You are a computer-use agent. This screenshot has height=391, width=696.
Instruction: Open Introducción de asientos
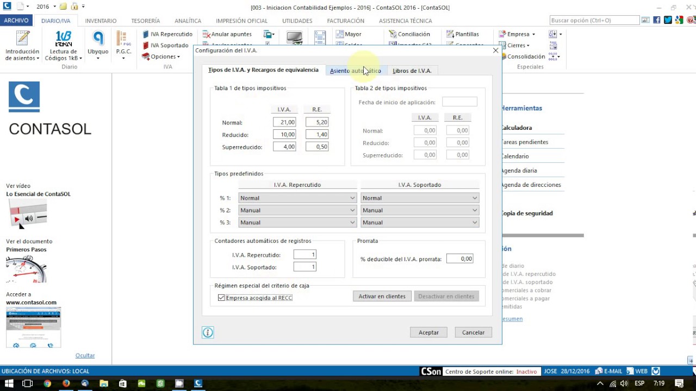click(x=22, y=46)
